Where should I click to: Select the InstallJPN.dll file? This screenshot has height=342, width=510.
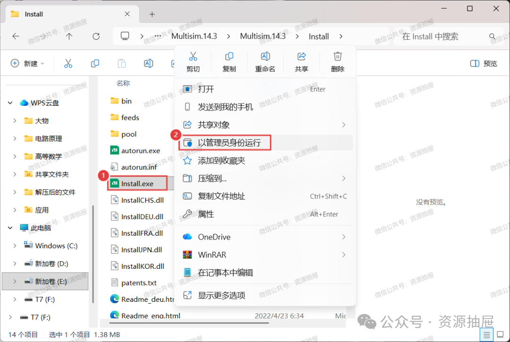pos(136,249)
